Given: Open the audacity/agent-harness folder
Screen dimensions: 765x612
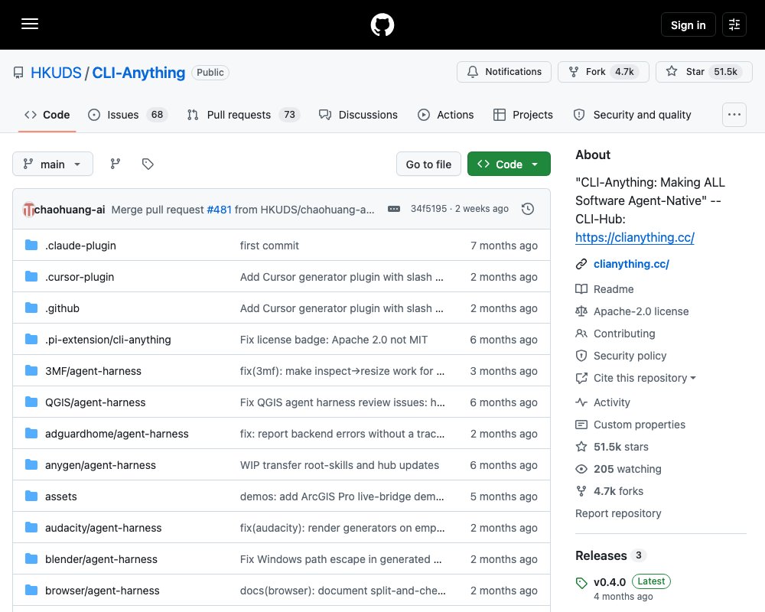Looking at the screenshot, I should [x=103, y=528].
